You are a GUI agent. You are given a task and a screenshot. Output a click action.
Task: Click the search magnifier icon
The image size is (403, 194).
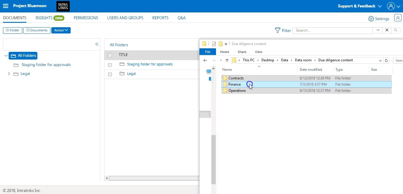pos(395,30)
